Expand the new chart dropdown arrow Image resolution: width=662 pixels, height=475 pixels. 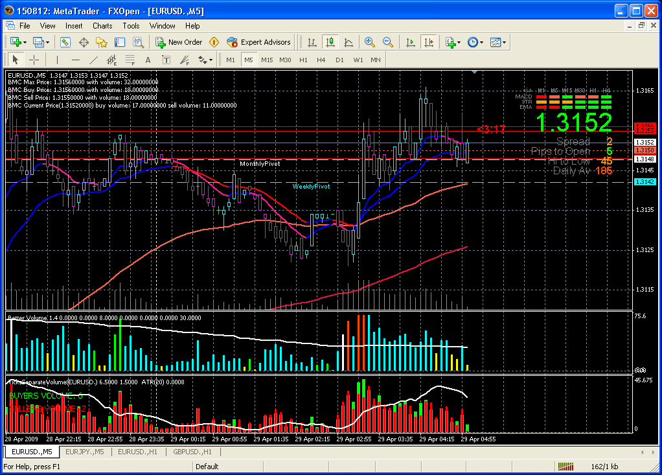click(25, 42)
